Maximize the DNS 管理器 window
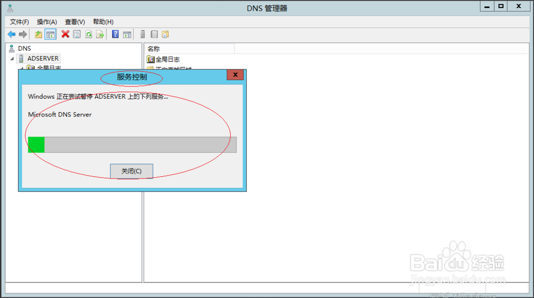 point(501,6)
